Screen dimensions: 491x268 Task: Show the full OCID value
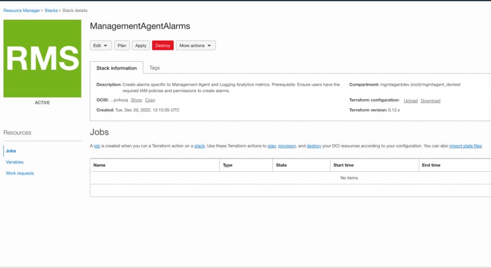tap(136, 100)
